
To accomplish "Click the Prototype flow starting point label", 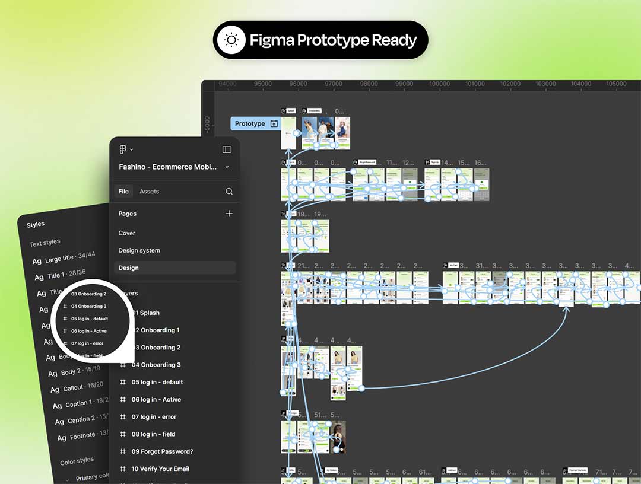I will [x=250, y=124].
